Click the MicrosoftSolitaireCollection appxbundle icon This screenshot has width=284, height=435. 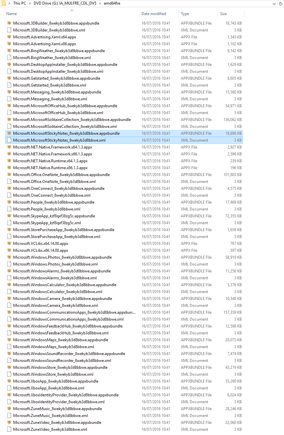(x=9, y=120)
